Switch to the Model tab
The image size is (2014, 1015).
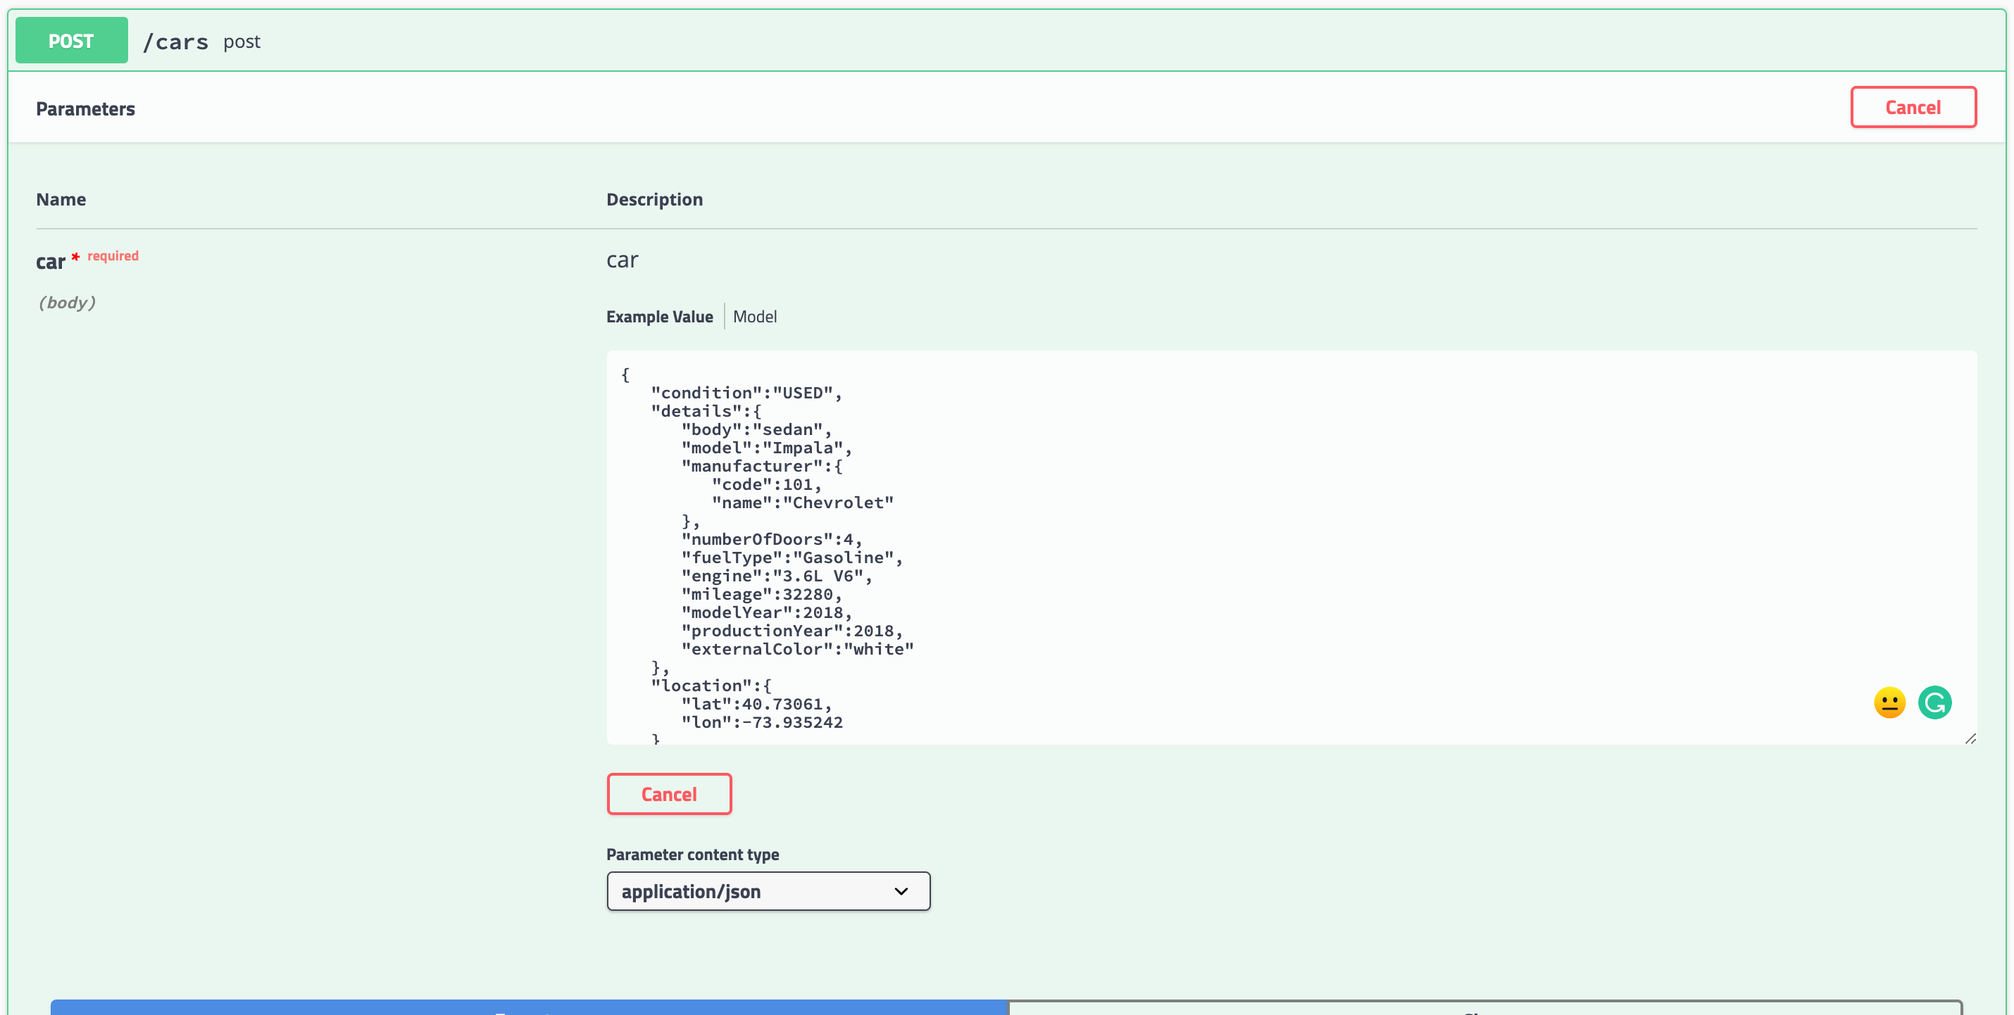(x=754, y=317)
